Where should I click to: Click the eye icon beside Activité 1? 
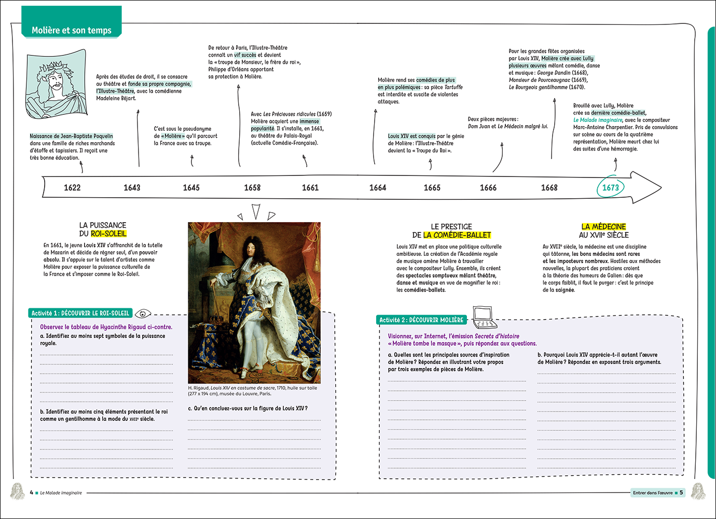pos(143,313)
